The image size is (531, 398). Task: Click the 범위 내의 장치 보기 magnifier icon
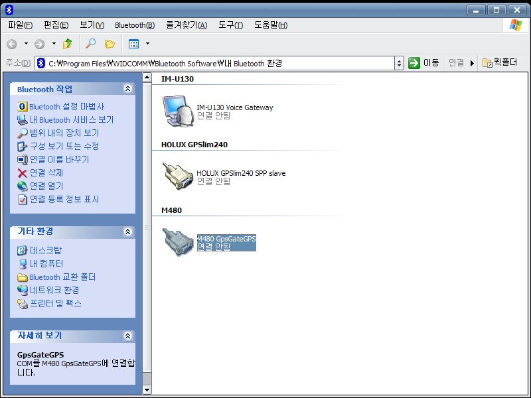[23, 133]
